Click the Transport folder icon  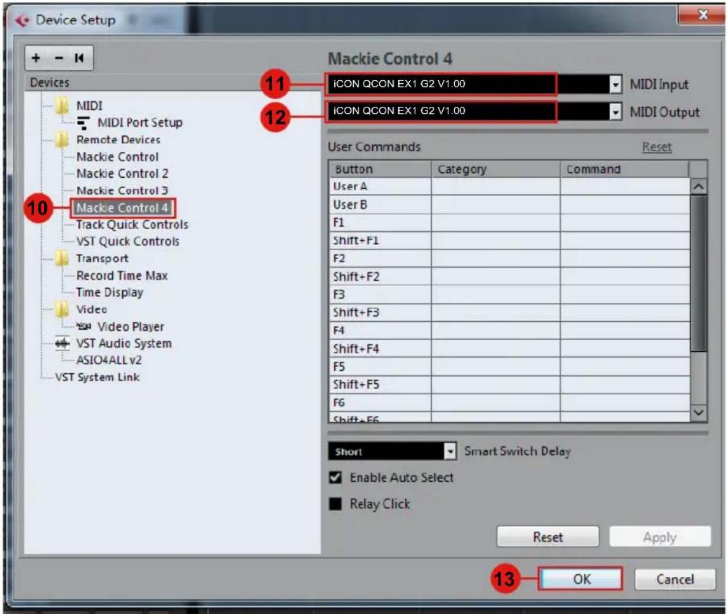[62, 259]
